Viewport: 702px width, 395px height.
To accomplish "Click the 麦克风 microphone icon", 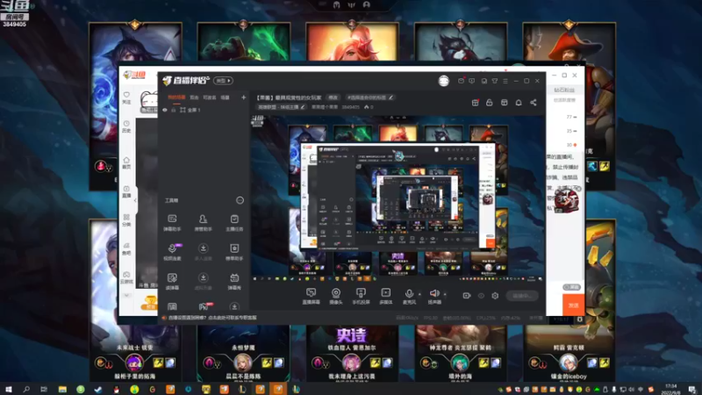I will 409,296.
